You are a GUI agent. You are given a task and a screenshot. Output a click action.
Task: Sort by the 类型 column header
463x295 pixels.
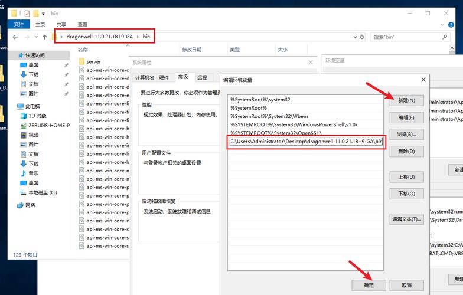click(235, 50)
